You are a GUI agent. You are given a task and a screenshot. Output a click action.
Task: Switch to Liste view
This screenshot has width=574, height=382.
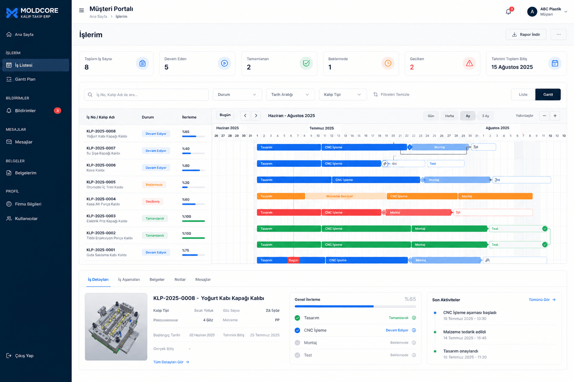coord(523,95)
